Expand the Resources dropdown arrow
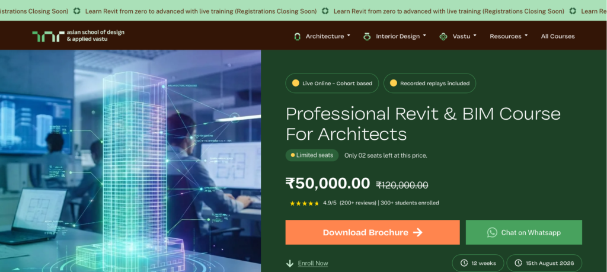The image size is (607, 272). coord(526,36)
